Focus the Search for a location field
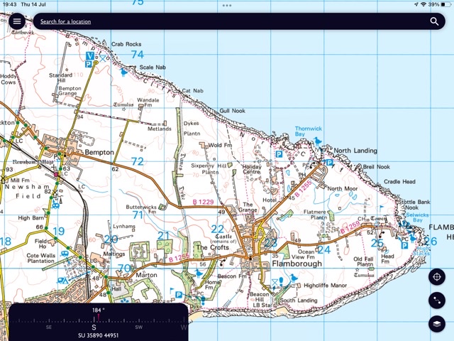This screenshot has width=454, height=341. (x=213, y=22)
